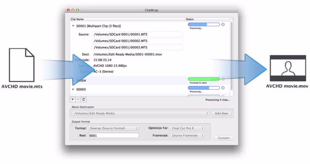Click the remove clip minus button
The height and width of the screenshot is (164, 310).
pyautogui.click(x=78, y=99)
